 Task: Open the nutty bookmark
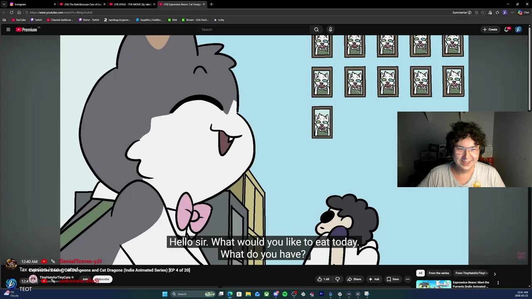(219, 20)
